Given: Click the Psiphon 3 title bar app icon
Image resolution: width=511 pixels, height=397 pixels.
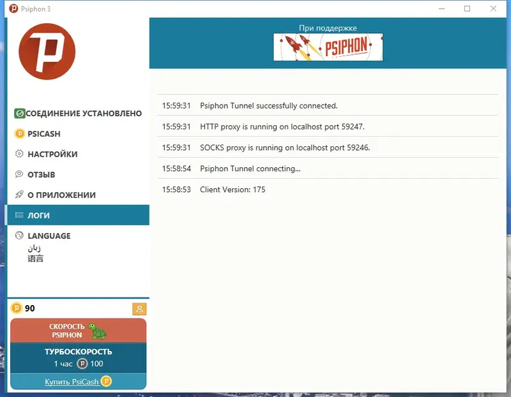Looking at the screenshot, I should coord(13,9).
